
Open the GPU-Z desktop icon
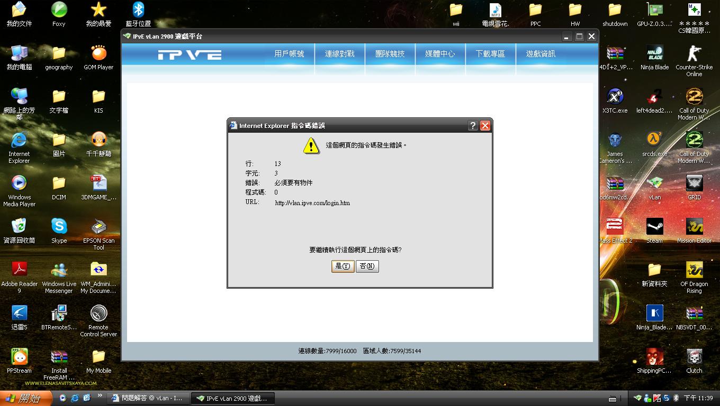(654, 14)
